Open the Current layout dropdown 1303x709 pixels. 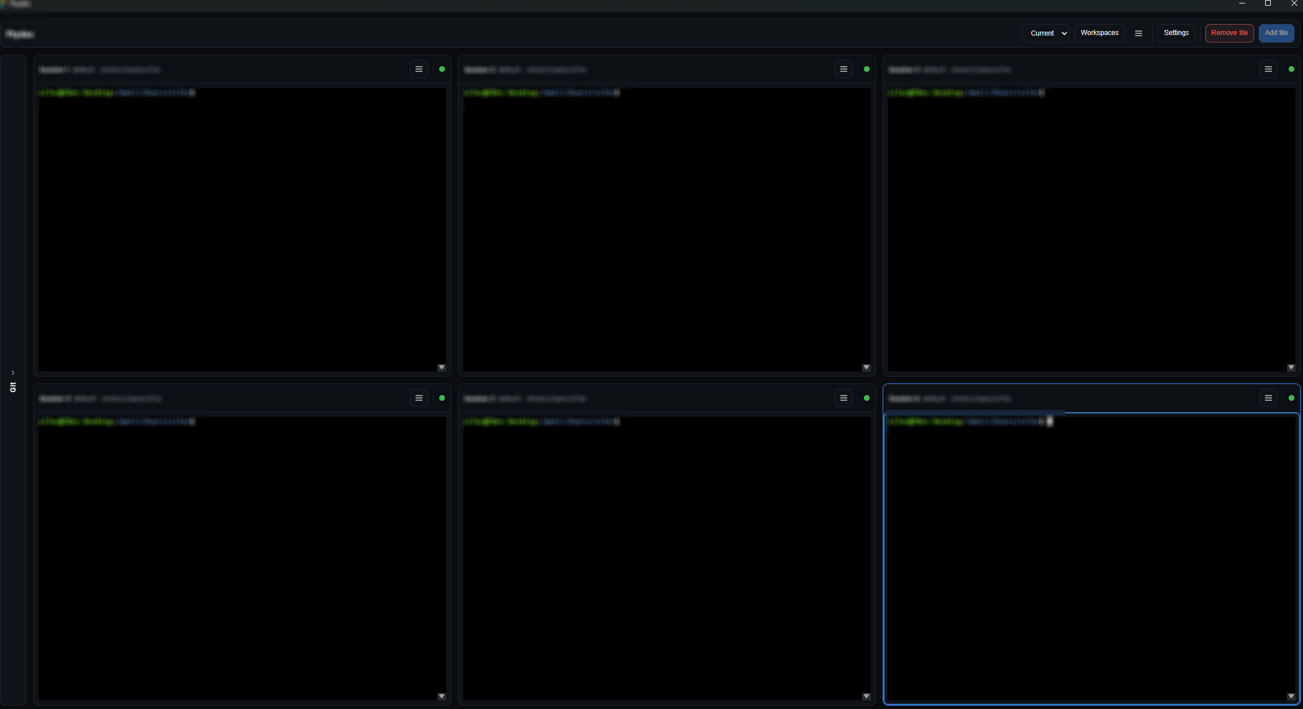(1046, 33)
